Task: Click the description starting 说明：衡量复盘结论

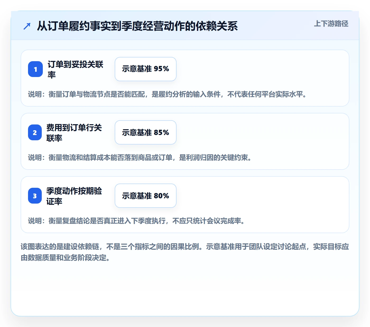Action: point(137,221)
